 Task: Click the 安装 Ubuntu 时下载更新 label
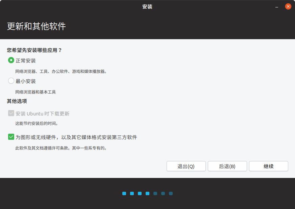[x=43, y=113]
